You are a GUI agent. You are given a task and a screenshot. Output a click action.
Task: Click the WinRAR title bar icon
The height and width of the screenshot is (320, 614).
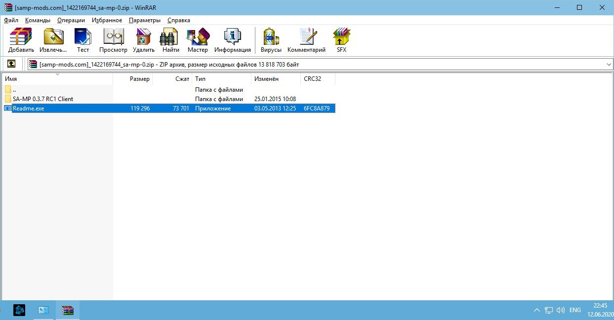[7, 7]
